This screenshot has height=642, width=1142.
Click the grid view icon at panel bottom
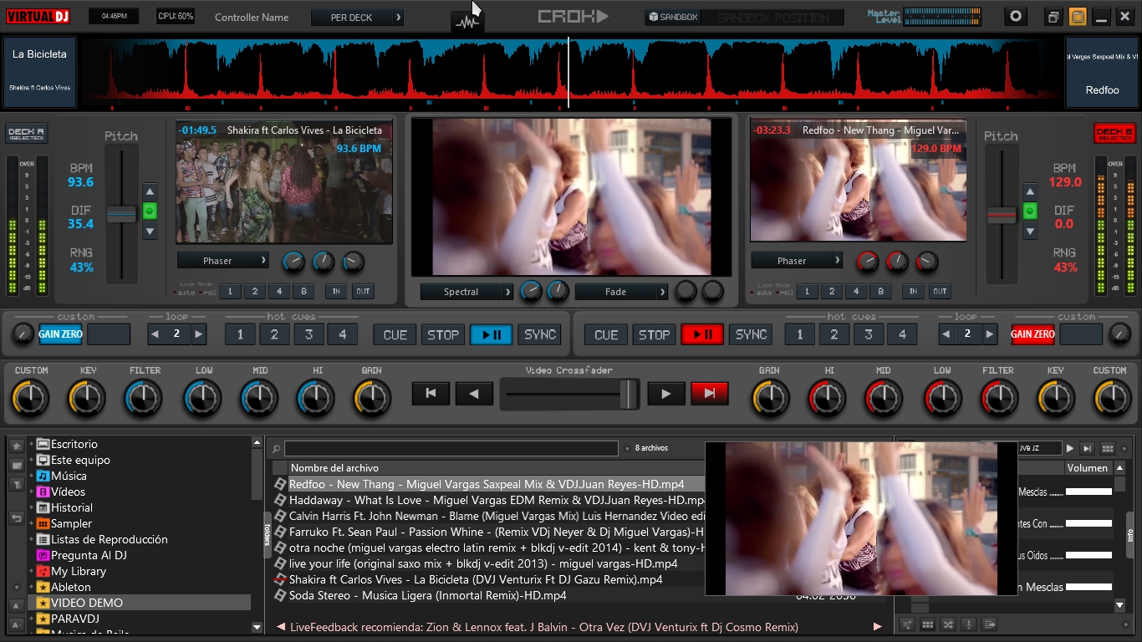927,624
